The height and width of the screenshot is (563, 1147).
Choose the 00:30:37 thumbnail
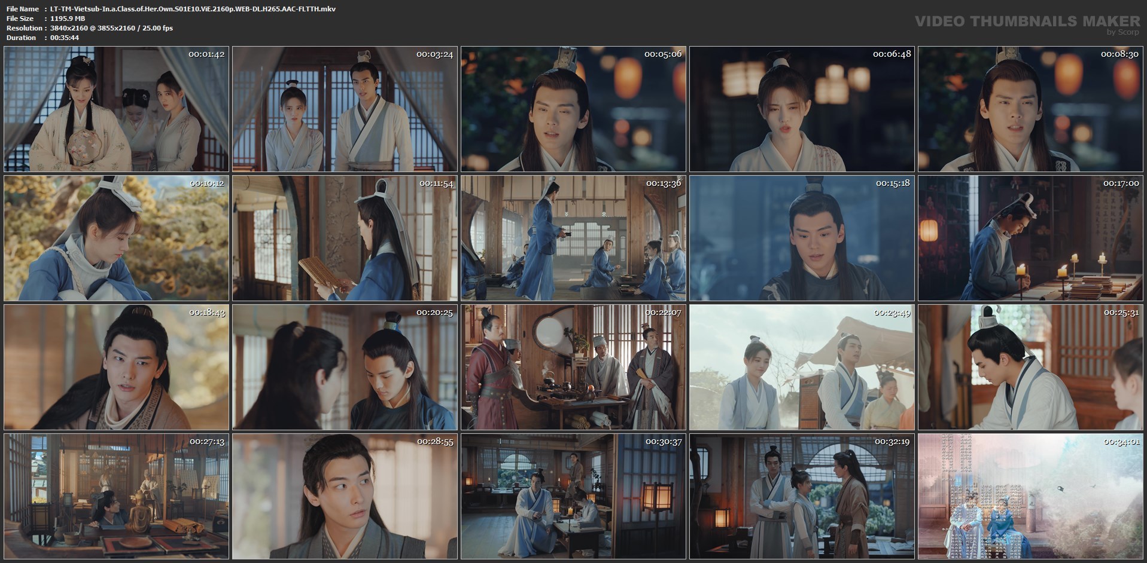tap(573, 497)
